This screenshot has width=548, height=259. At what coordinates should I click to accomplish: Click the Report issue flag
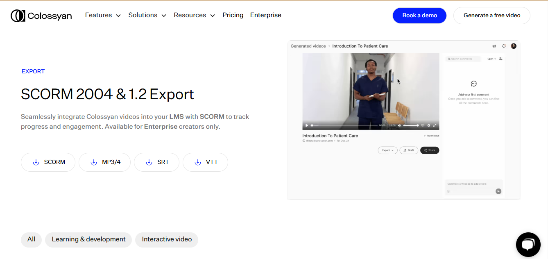[432, 136]
